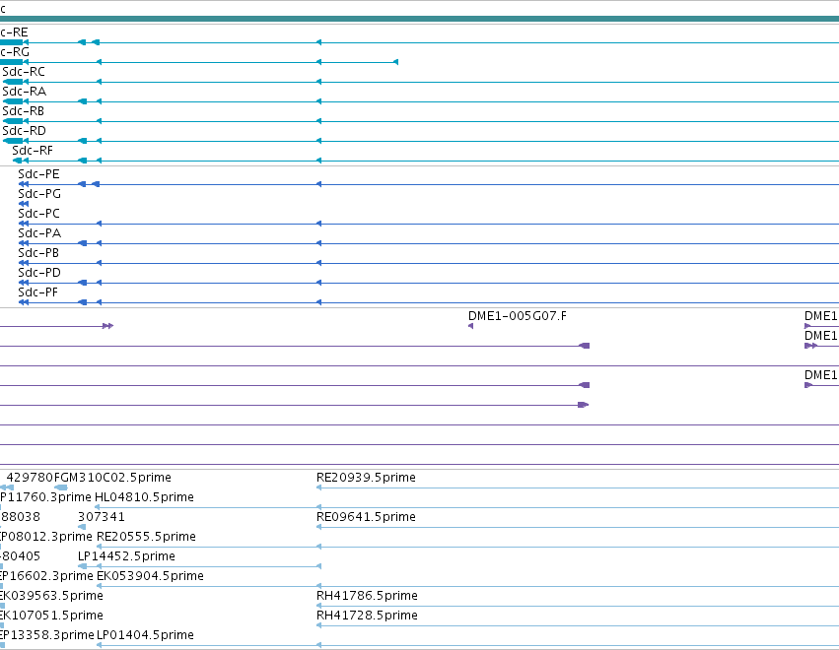Select the FGM310C02.5prime feature block

(61, 487)
